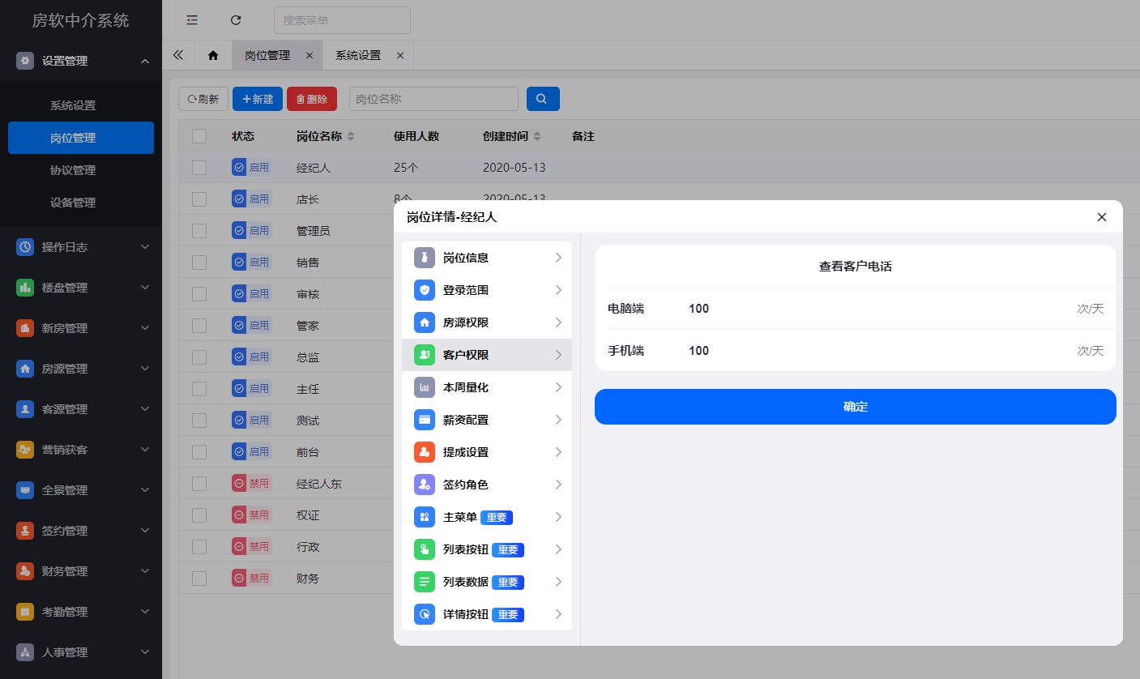Click the 人事管理 icon in sidebar
The image size is (1140, 679).
[25, 652]
